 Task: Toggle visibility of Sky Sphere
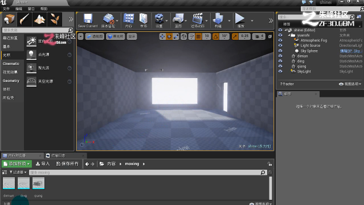pyautogui.click(x=280, y=51)
